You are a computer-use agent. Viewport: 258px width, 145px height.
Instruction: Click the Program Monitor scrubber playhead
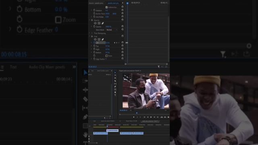point(137,113)
